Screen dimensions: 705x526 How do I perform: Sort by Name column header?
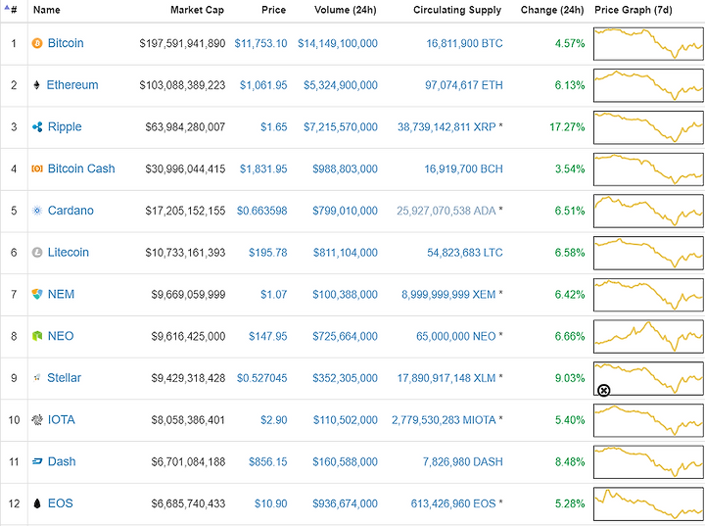point(47,10)
